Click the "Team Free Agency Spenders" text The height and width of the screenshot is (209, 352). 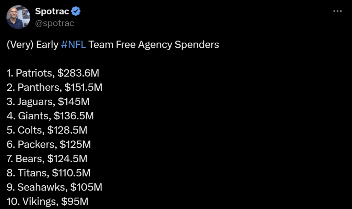[154, 45]
